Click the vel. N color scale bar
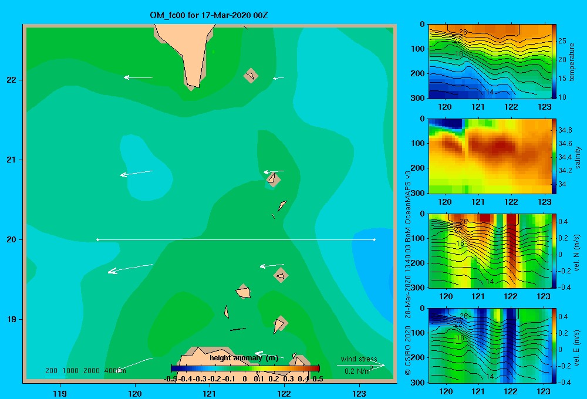Viewport: 587px width, 399px height. pyautogui.click(x=554, y=251)
